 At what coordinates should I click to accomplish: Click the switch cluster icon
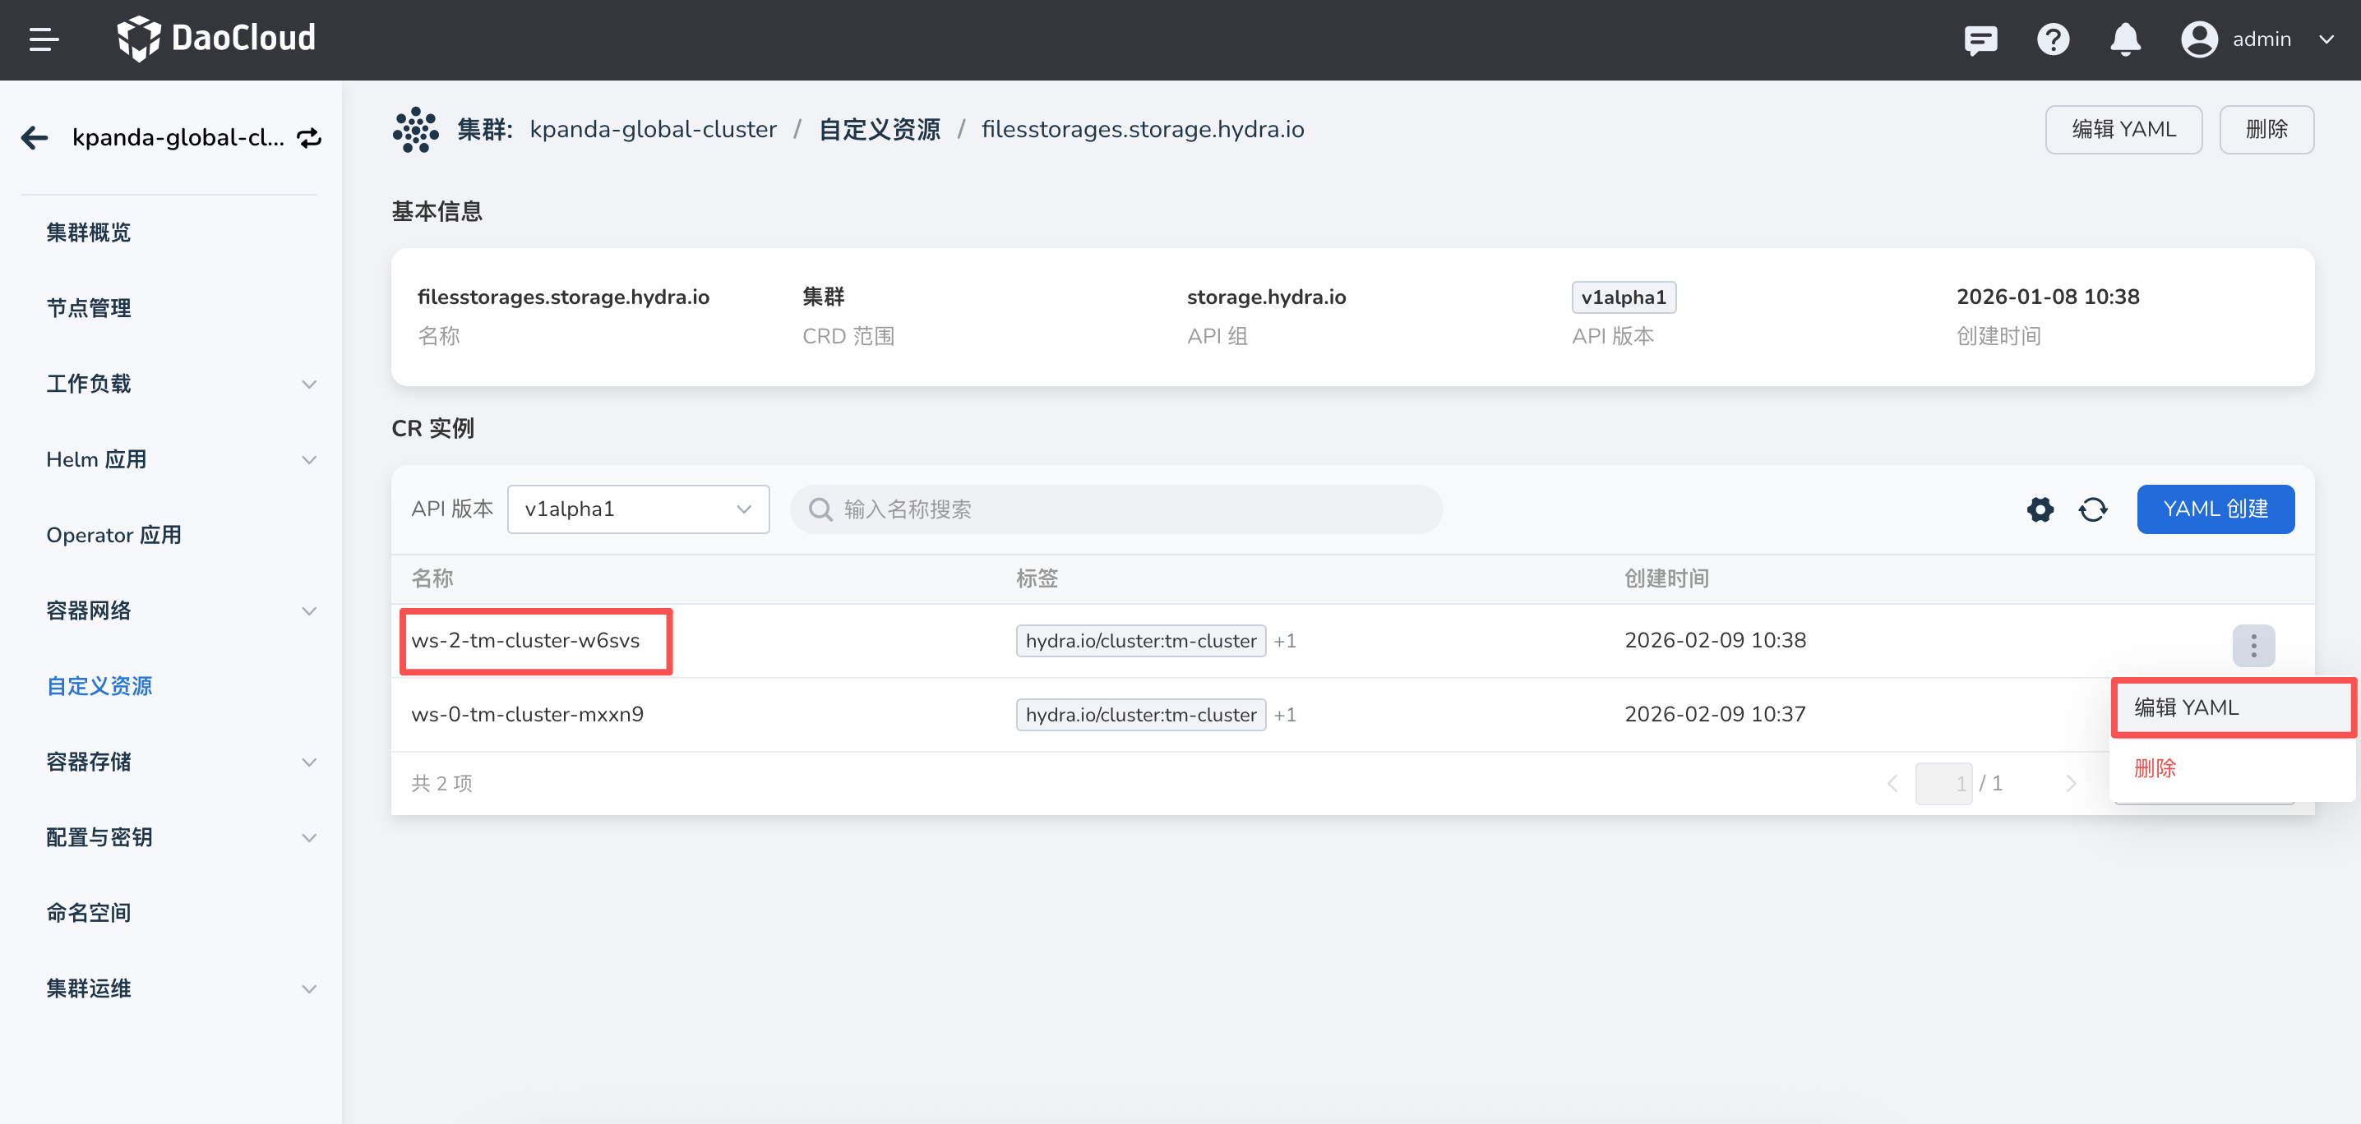310,137
